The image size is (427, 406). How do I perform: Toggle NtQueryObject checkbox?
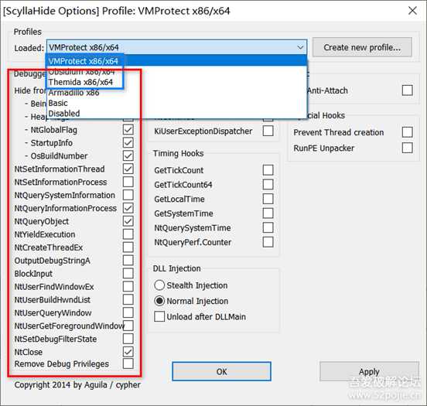pos(128,221)
